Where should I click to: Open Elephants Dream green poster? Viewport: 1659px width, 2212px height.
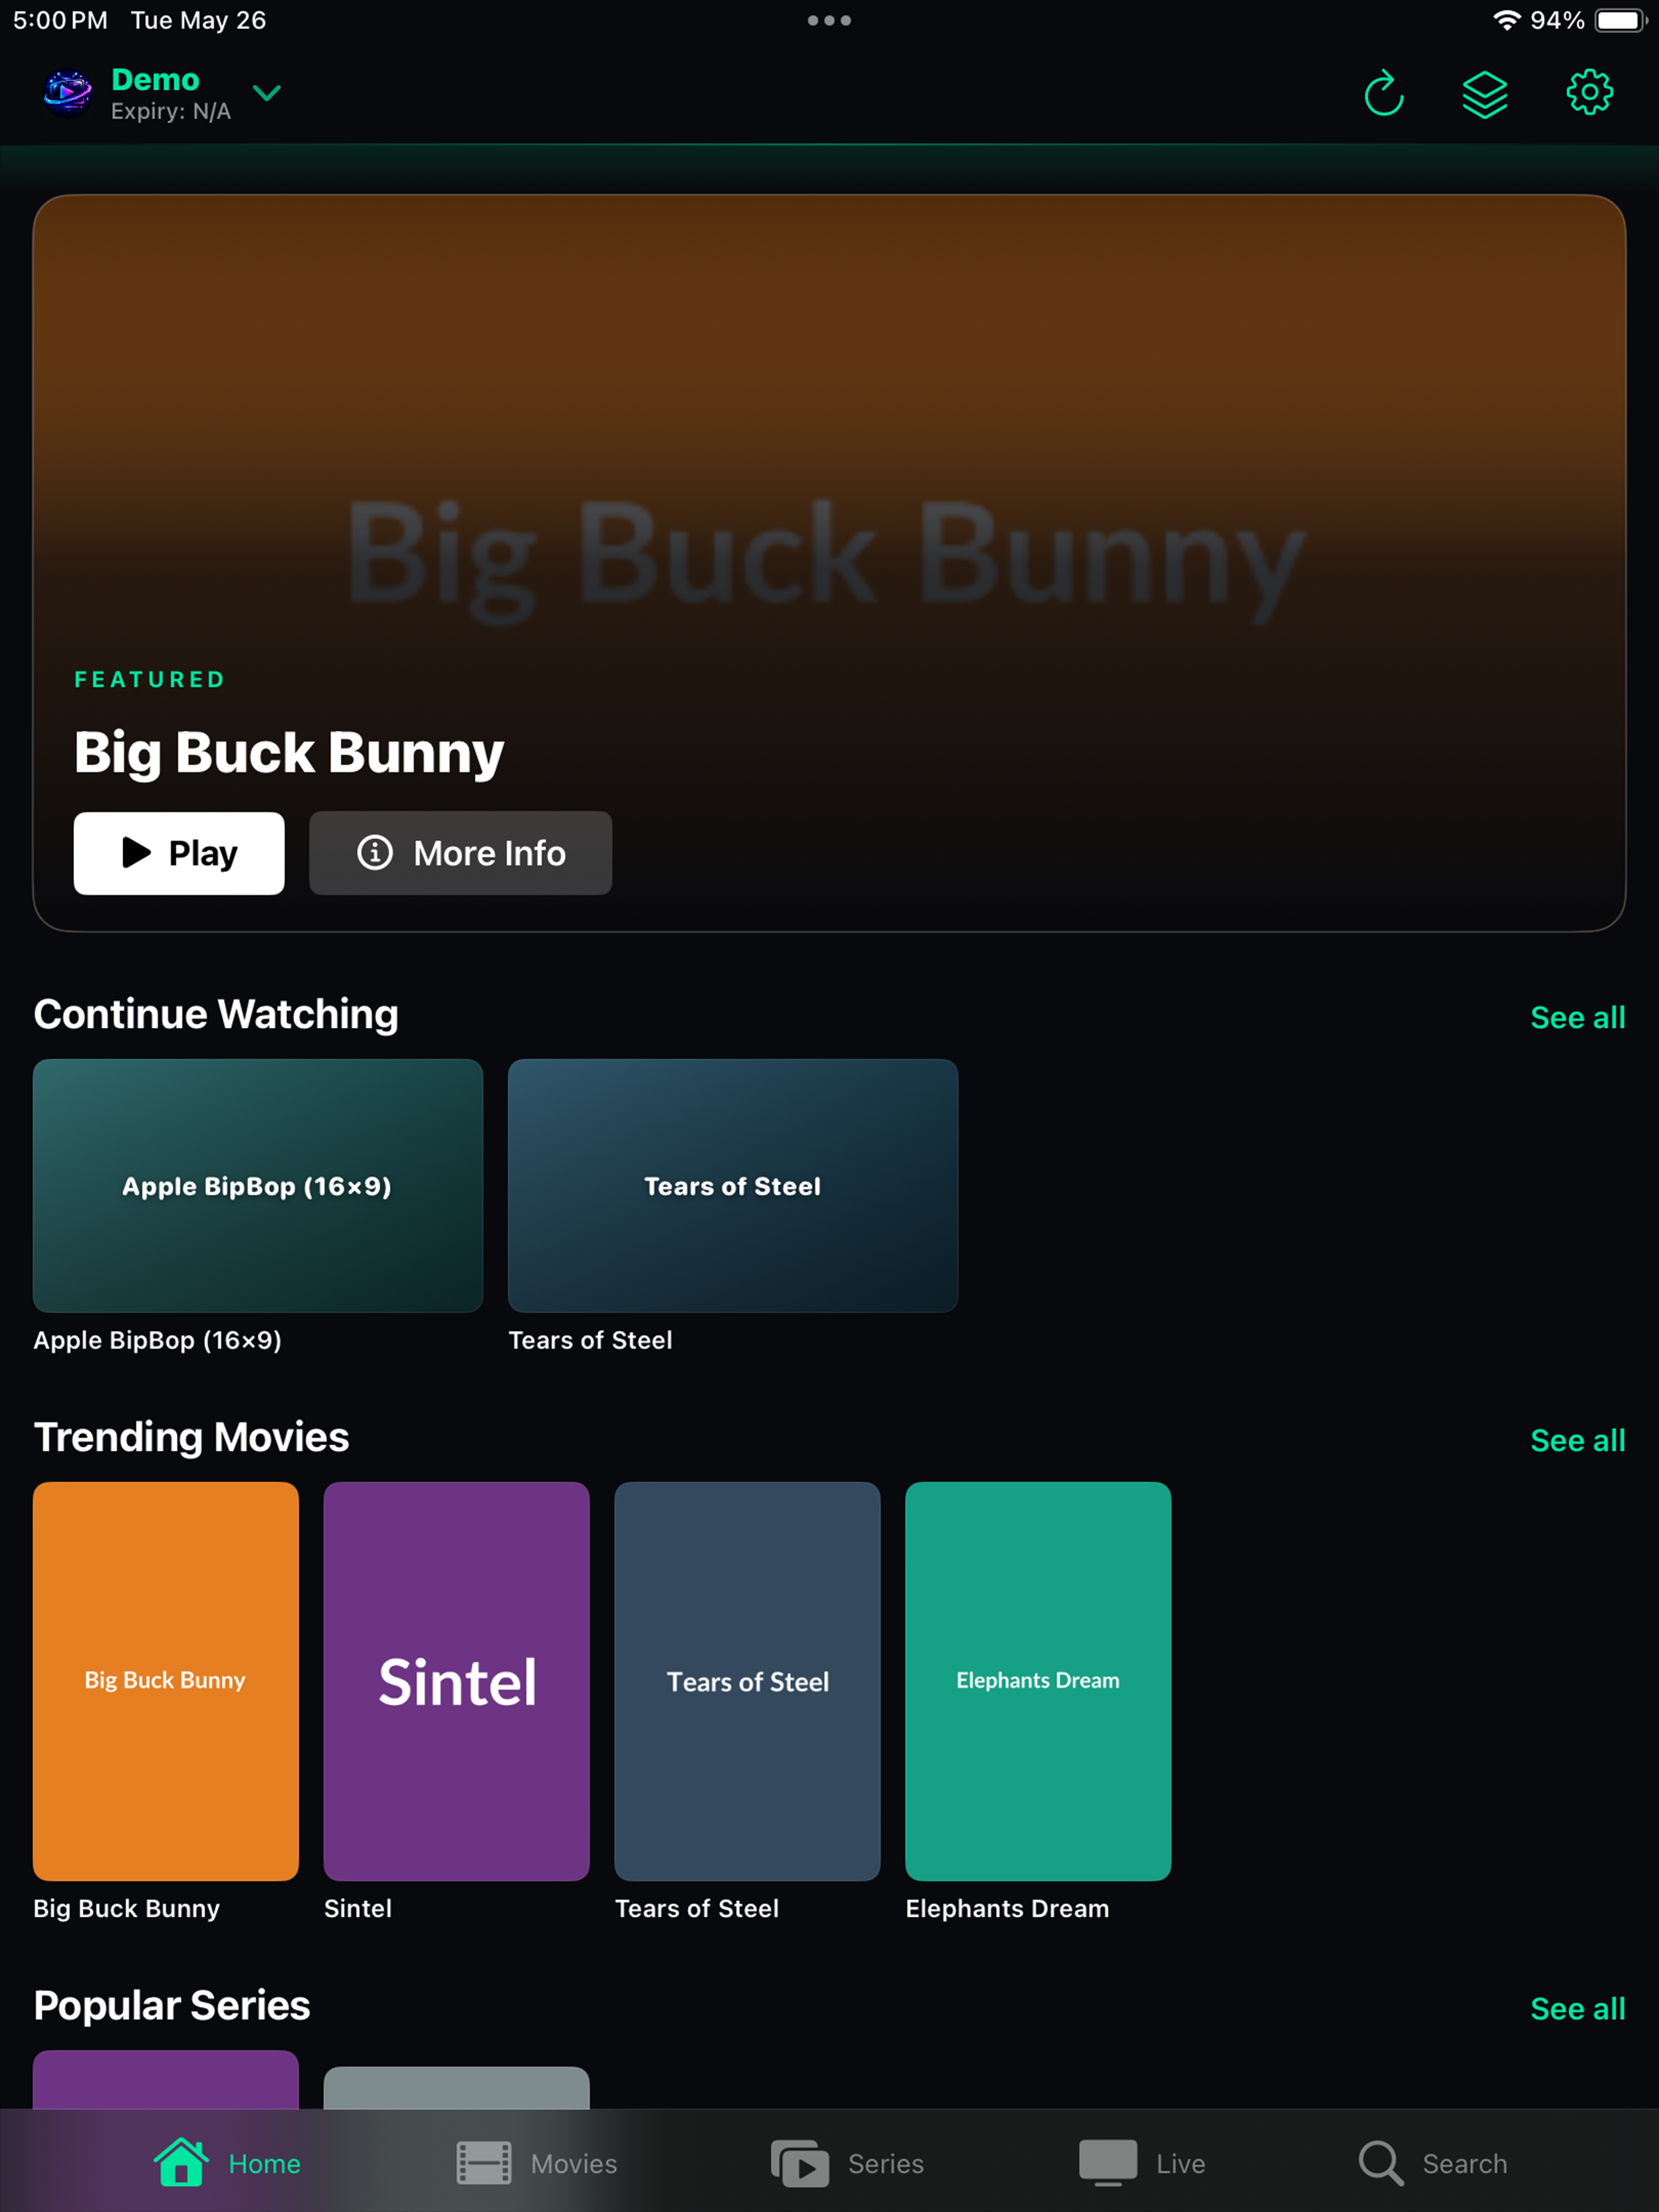[1038, 1681]
